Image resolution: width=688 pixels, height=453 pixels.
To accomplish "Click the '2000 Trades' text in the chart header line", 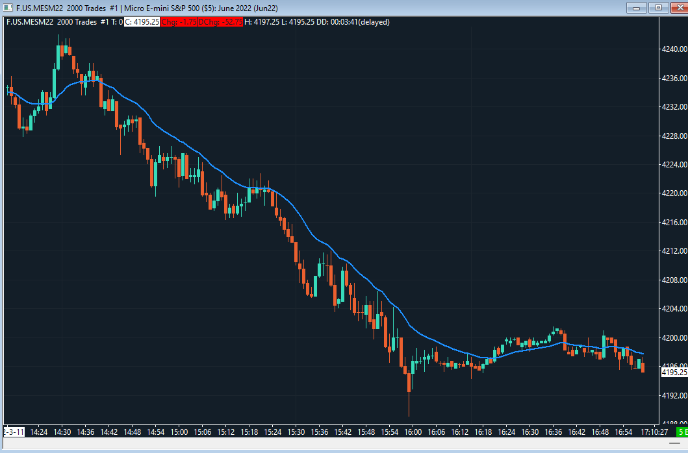I will coord(77,22).
